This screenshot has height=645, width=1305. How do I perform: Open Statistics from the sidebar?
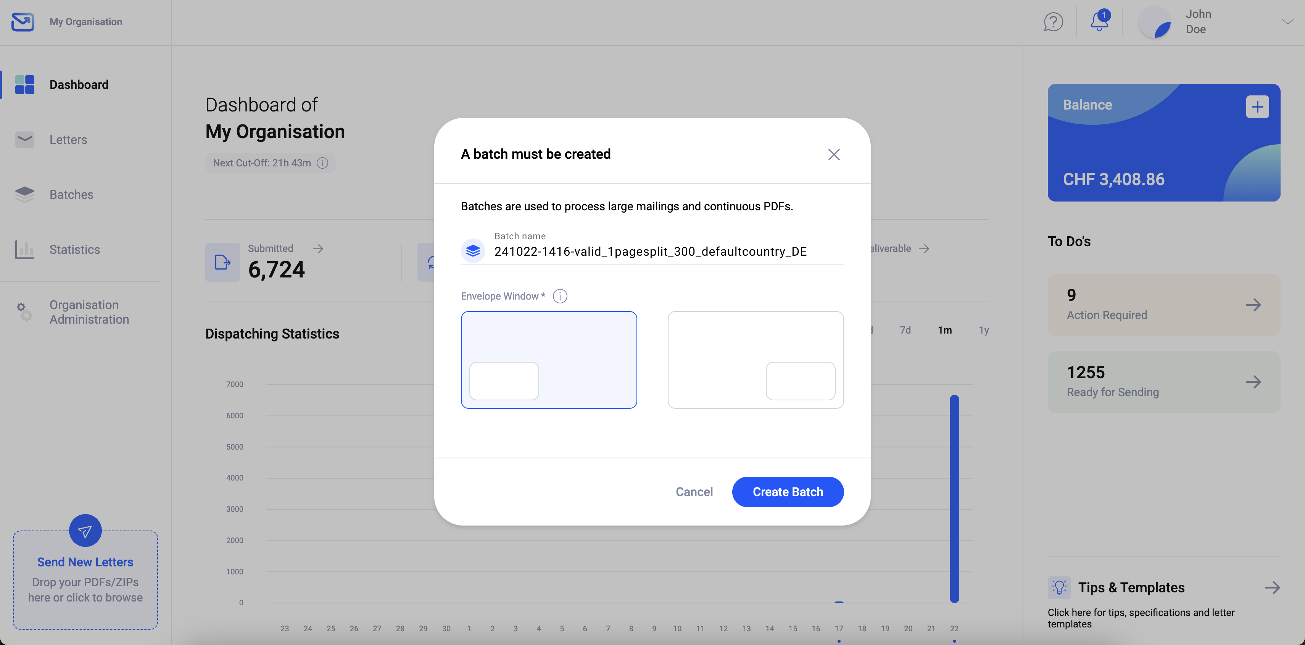pyautogui.click(x=74, y=249)
